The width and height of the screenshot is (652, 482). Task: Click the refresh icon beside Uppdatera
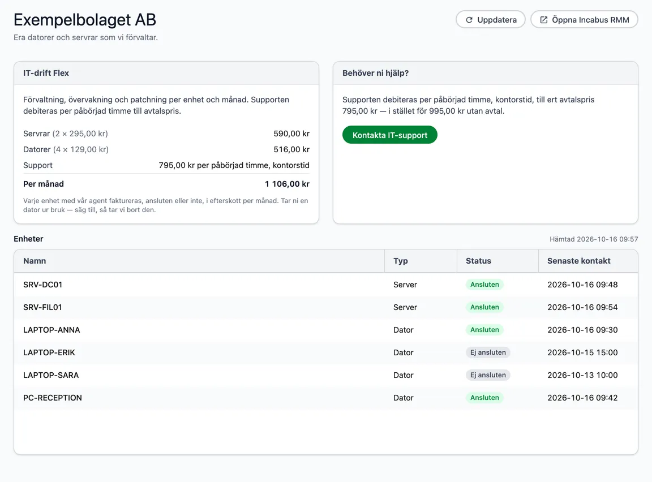pos(469,20)
